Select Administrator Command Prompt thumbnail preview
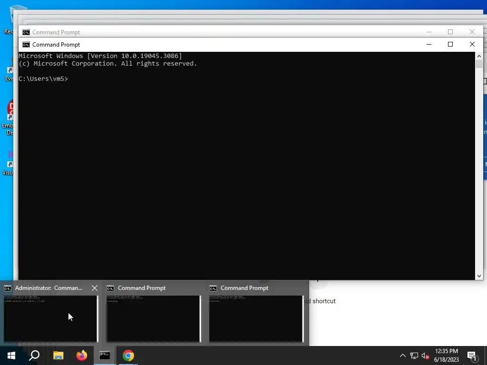 [50, 318]
